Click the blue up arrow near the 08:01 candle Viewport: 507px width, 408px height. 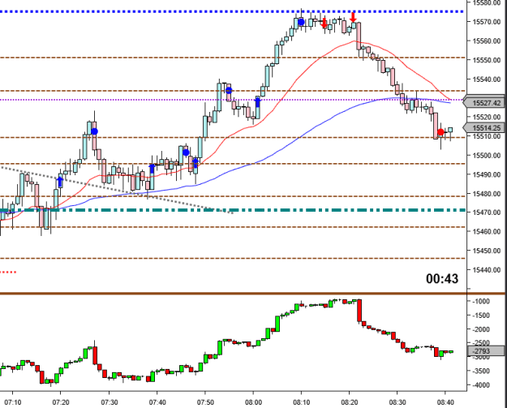(257, 102)
